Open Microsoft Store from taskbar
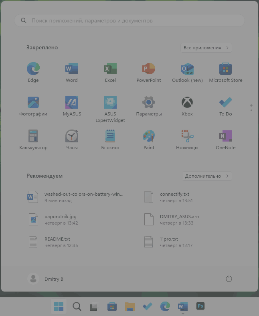The width and height of the screenshot is (259, 316). point(112,306)
